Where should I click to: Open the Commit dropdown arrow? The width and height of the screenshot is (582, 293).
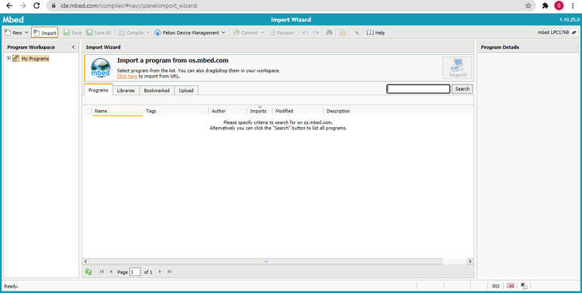click(x=262, y=33)
